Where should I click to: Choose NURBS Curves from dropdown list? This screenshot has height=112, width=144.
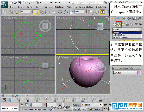pos(127,35)
